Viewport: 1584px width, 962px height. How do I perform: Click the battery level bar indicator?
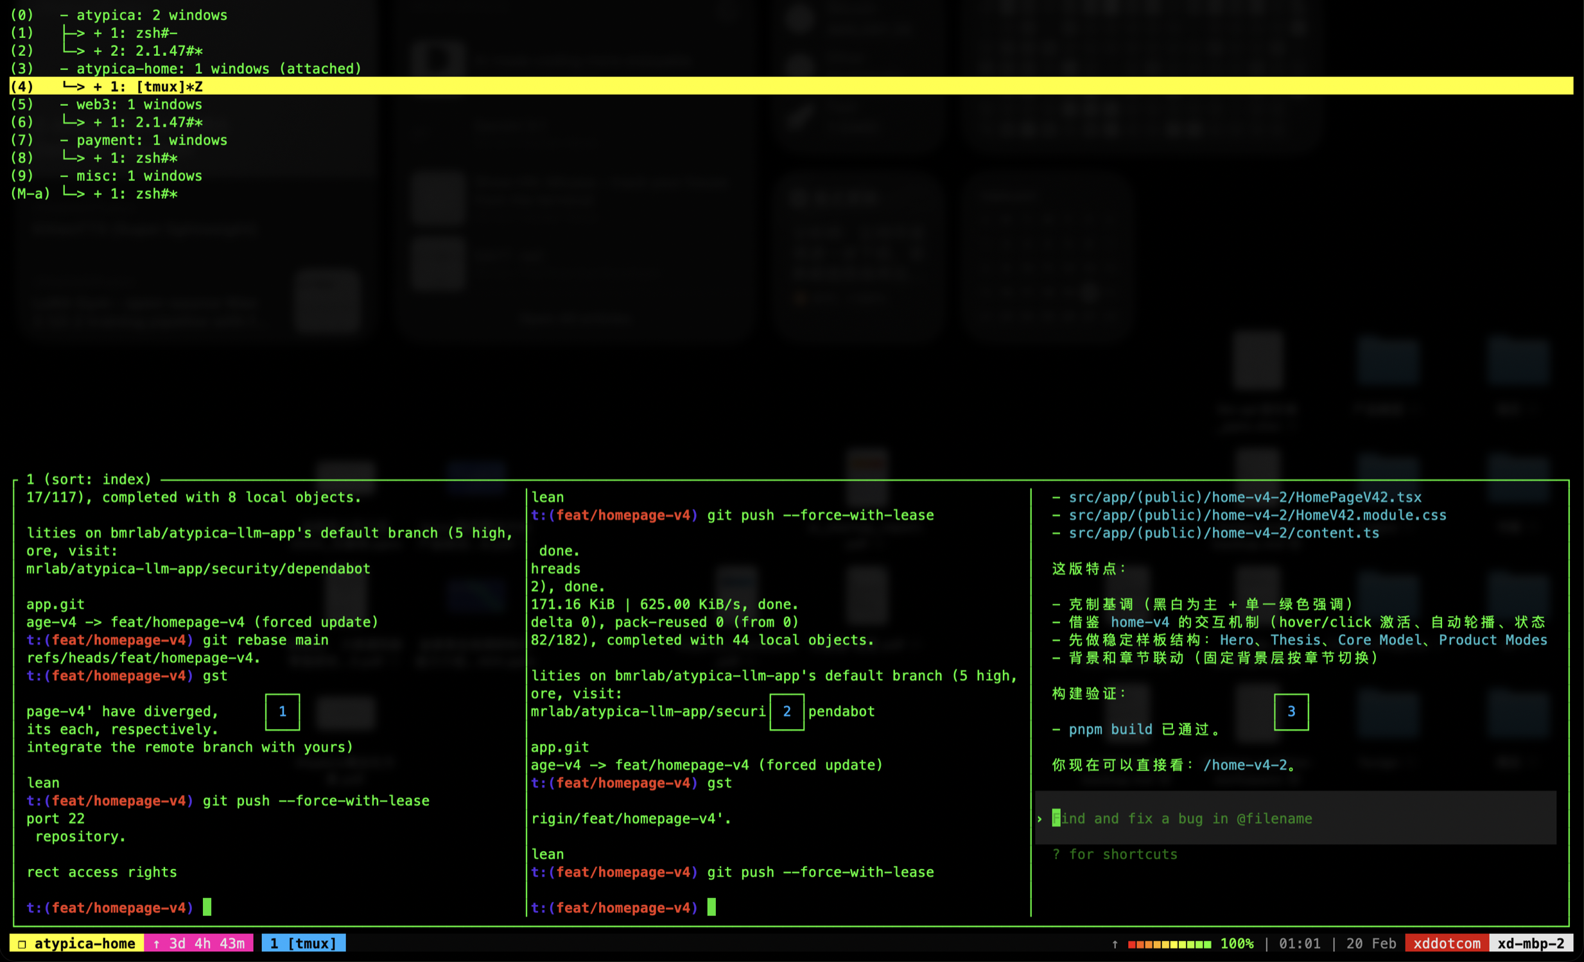click(1169, 943)
